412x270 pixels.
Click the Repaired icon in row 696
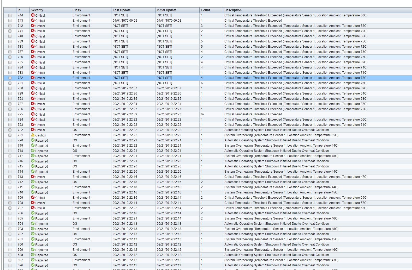33,265
